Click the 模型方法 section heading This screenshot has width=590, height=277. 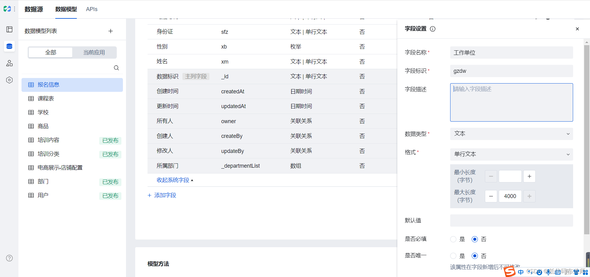tap(158, 264)
